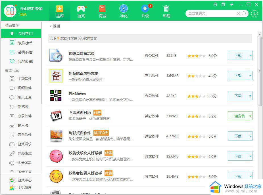Open 装机必备 in sidebar

21,52
